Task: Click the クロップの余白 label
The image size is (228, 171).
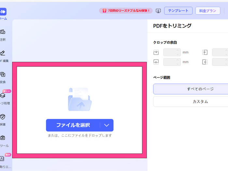Action: coord(165,42)
